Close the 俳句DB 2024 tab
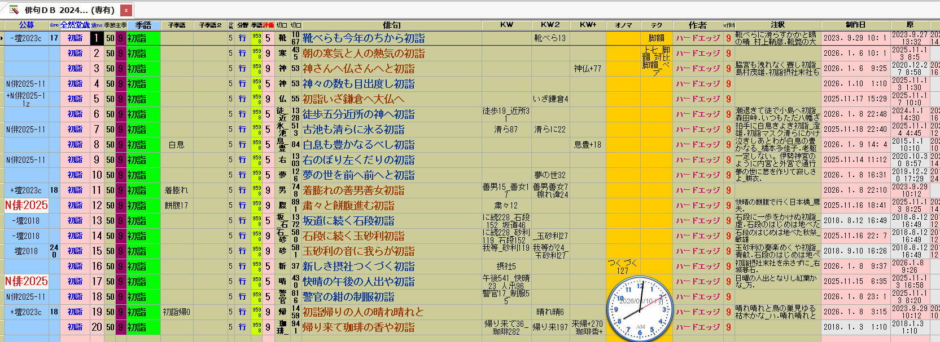This screenshot has height=342, width=940. [126, 10]
